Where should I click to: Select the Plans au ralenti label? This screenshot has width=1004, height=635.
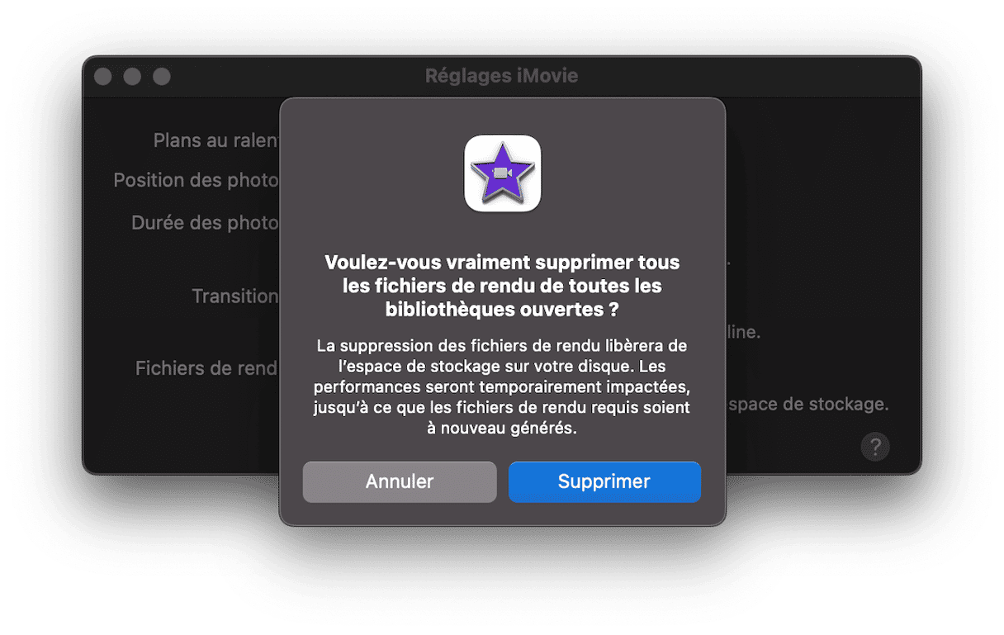point(216,141)
